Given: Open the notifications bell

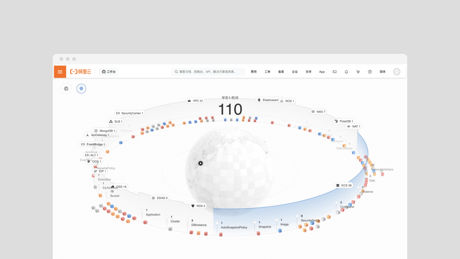Looking at the screenshot, I should (346, 72).
